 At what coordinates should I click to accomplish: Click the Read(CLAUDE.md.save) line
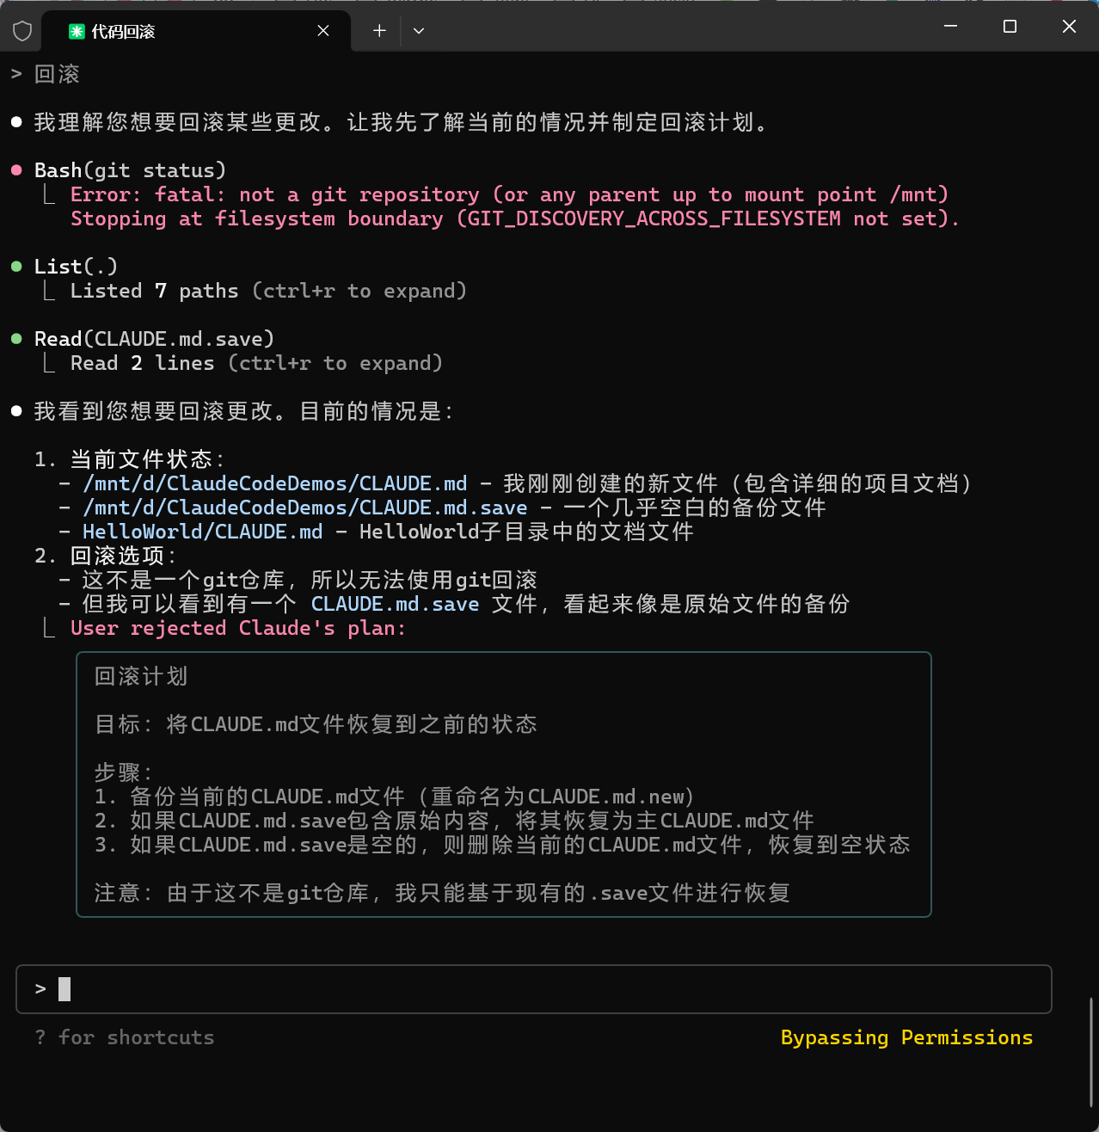154,339
